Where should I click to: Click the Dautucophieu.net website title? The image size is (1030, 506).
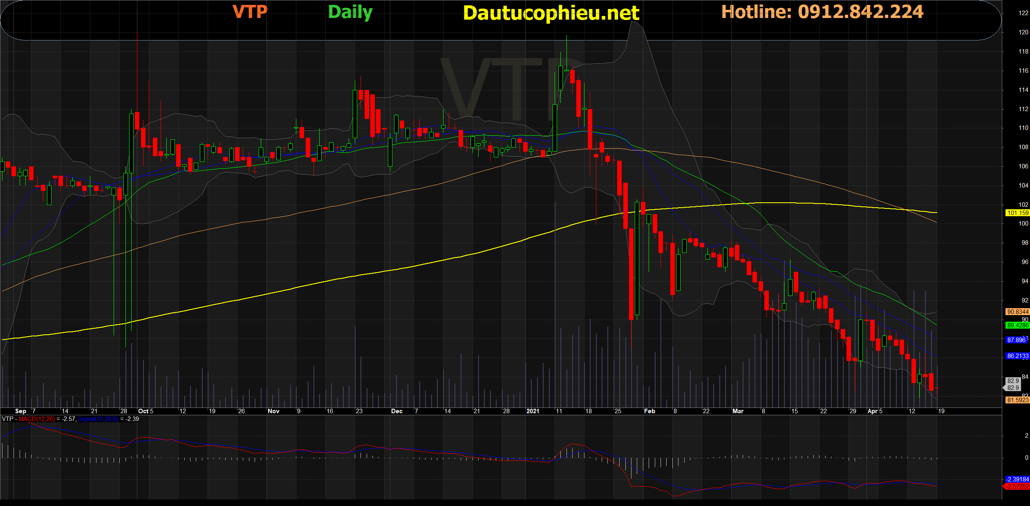(551, 13)
